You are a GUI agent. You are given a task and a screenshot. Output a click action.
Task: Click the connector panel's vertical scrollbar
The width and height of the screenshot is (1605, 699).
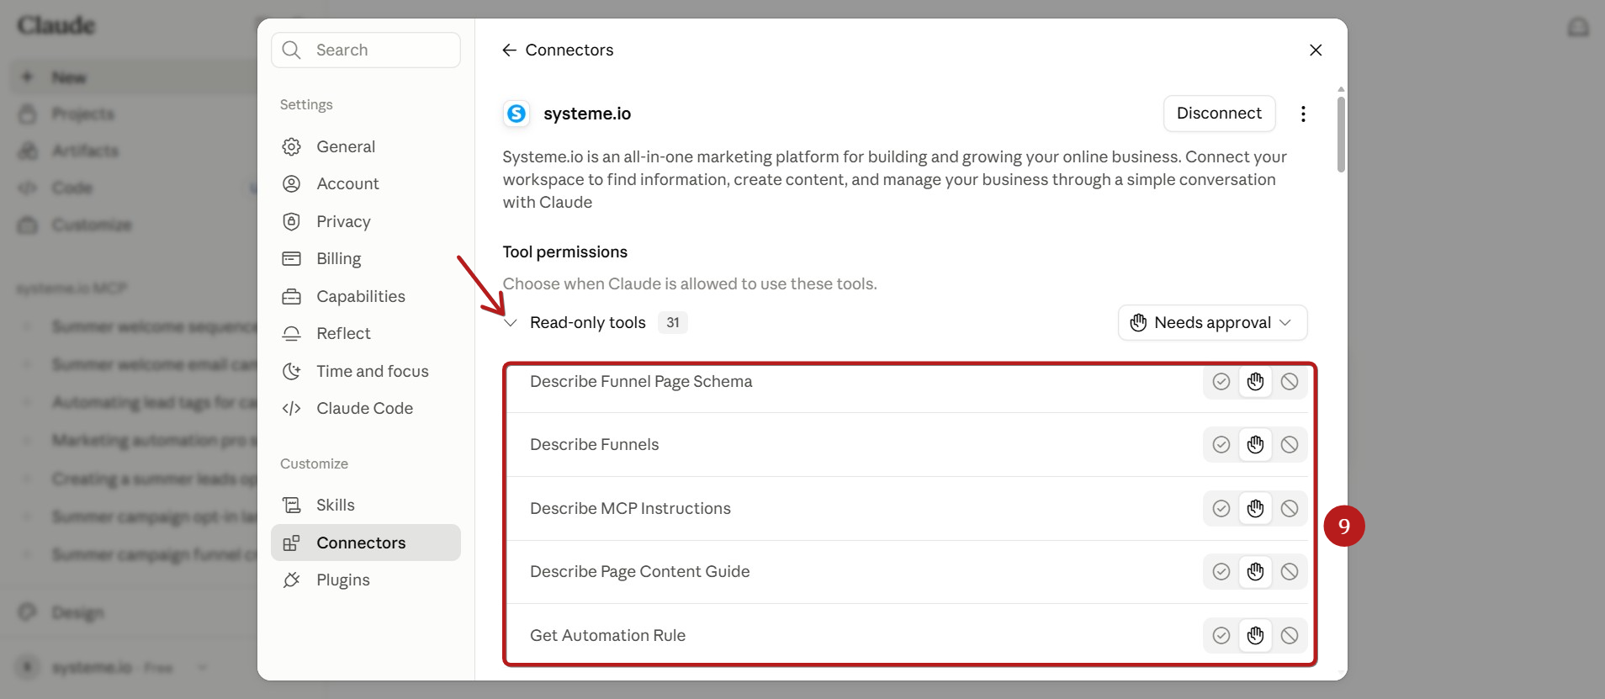pos(1341,135)
